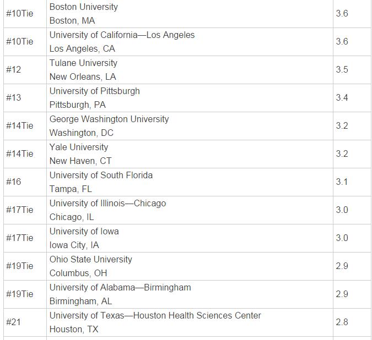Open University of Alabama—Birmingham entry
Screen dimensions: 372x340
120,288
